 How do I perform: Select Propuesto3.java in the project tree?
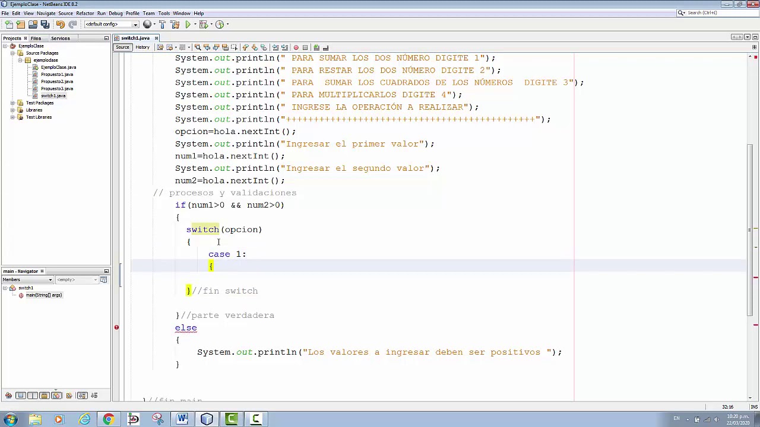(x=57, y=88)
